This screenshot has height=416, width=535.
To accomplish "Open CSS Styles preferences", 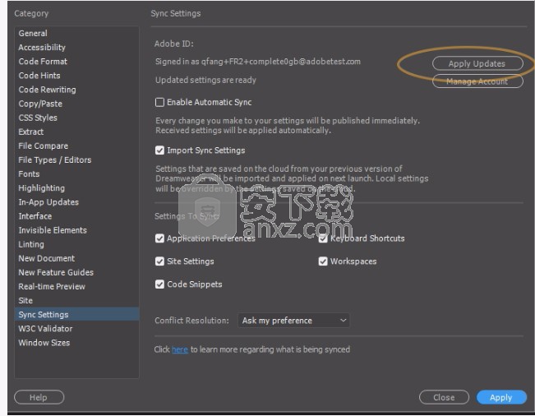I will pyautogui.click(x=76, y=118).
